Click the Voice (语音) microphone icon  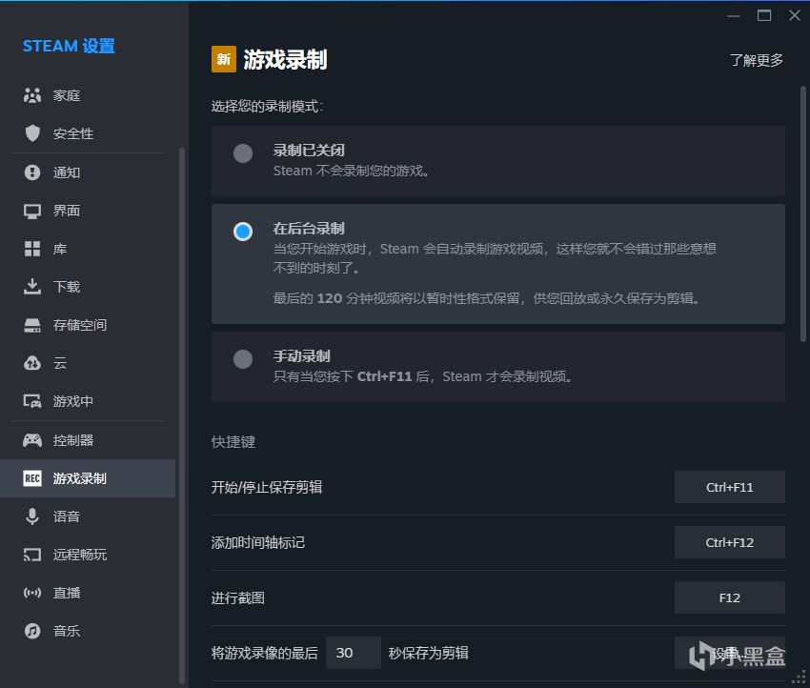[x=32, y=516]
